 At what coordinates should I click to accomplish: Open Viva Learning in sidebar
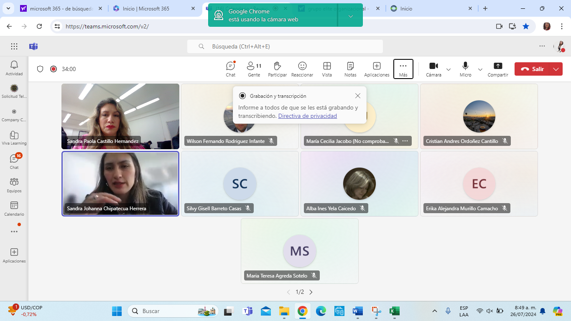(x=14, y=138)
